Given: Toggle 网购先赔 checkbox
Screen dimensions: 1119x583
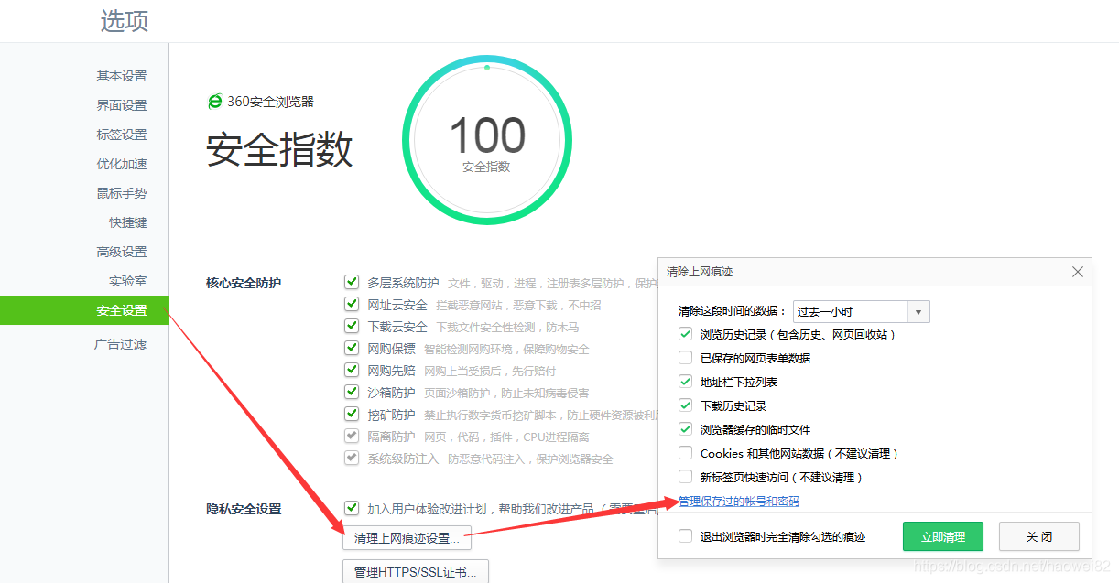Looking at the screenshot, I should coord(352,370).
